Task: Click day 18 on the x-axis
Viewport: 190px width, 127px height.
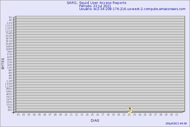Action: tap(108, 115)
